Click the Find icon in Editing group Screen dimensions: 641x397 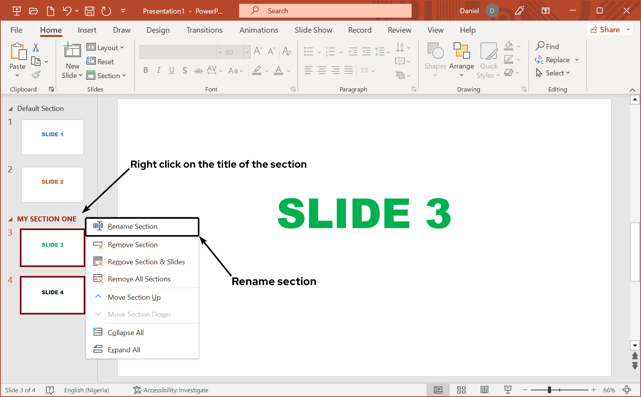540,46
